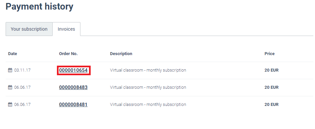Click calendar icon in last invoice row

[10, 105]
